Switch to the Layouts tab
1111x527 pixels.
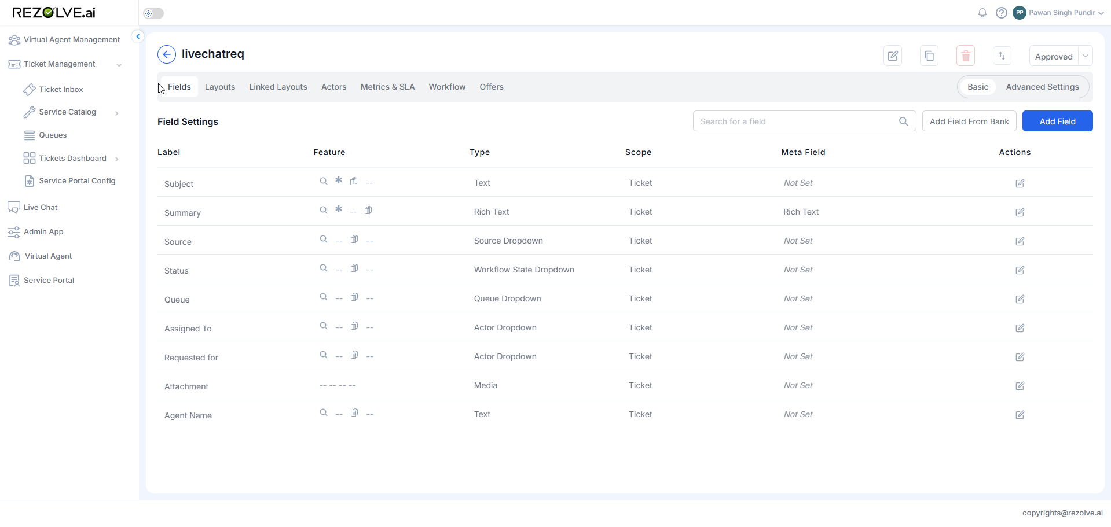220,87
